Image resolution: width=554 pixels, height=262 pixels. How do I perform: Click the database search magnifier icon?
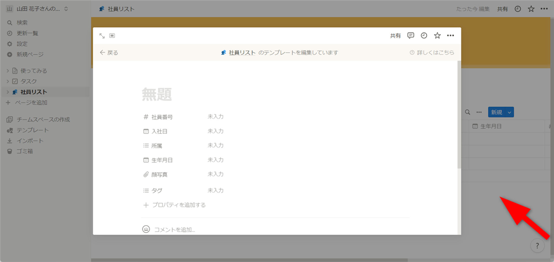tap(467, 112)
